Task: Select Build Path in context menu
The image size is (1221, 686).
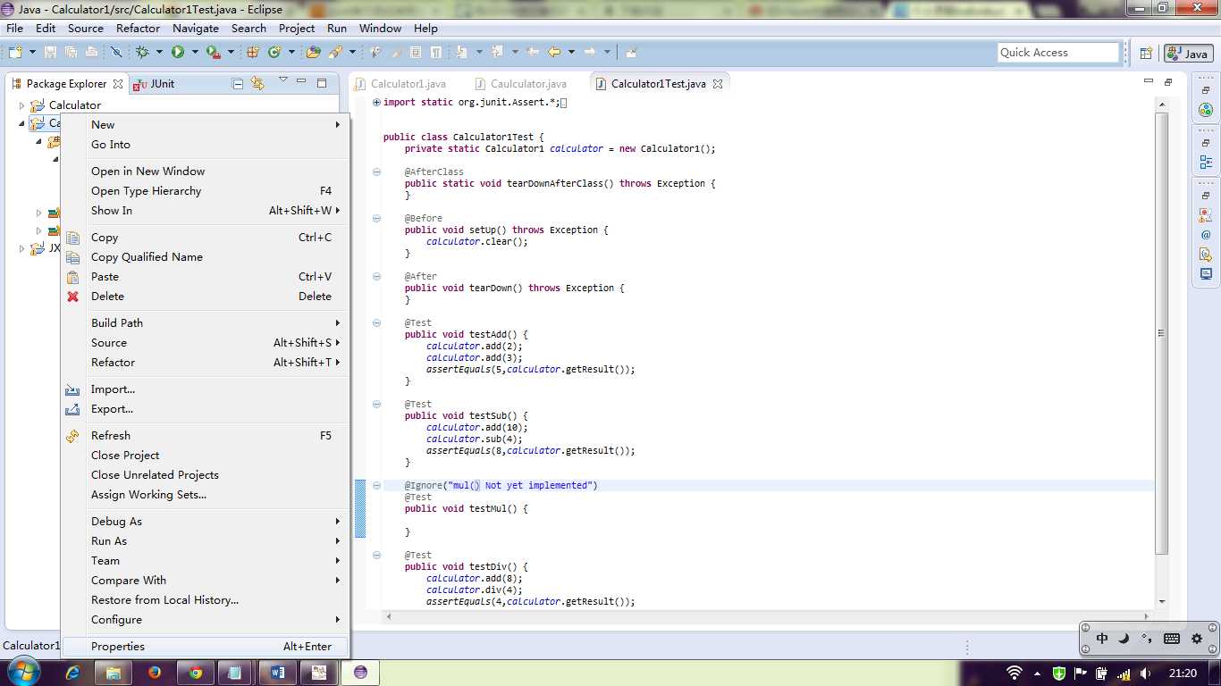Action: (x=205, y=323)
